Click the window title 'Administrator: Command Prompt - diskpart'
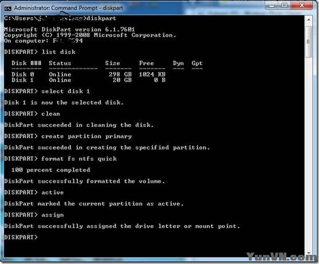The height and width of the screenshot is (264, 319). coord(69,8)
